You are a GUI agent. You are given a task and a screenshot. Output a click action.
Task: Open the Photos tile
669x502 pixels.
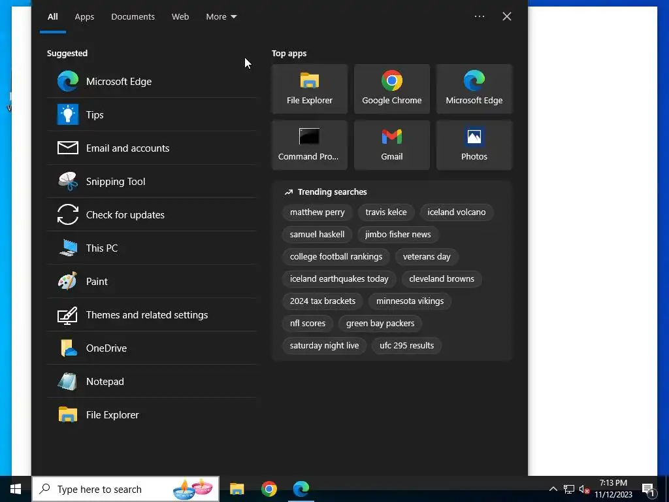[474, 145]
